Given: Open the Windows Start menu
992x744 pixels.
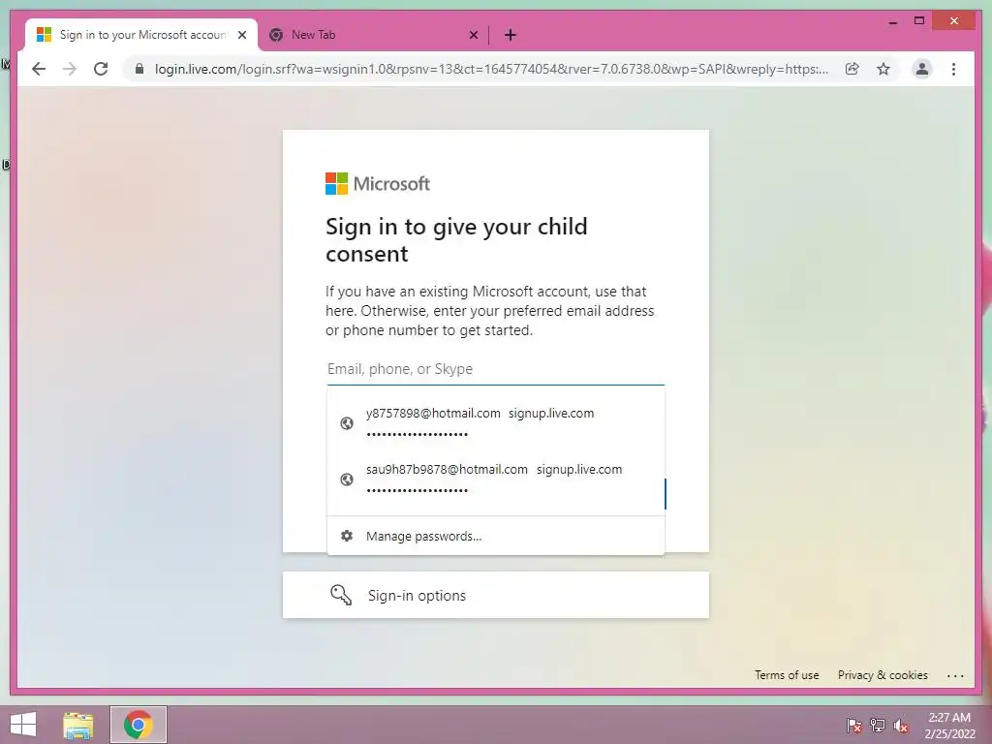Looking at the screenshot, I should coord(23,725).
